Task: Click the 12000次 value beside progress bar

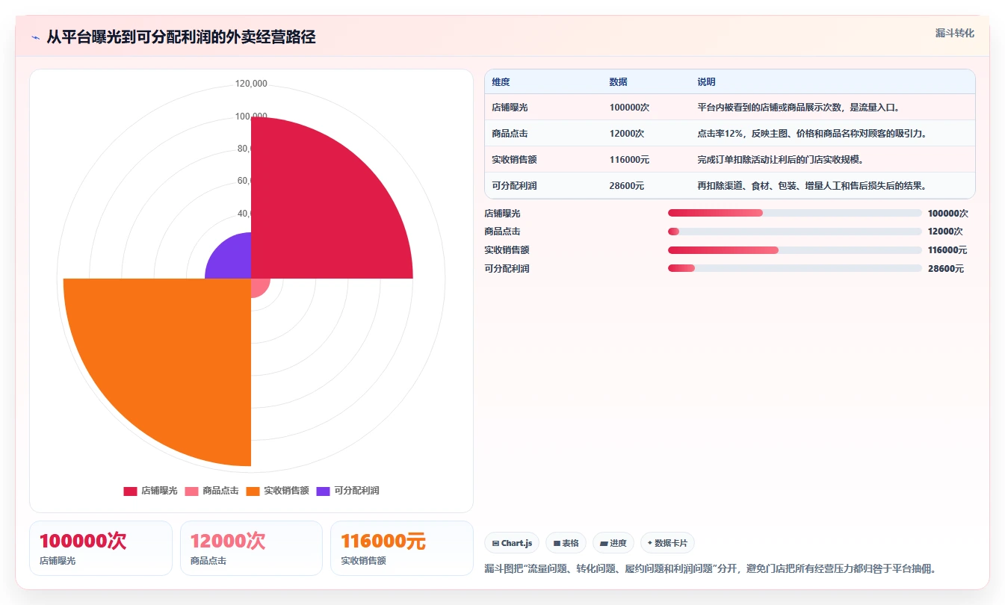Action: pyautogui.click(x=945, y=232)
